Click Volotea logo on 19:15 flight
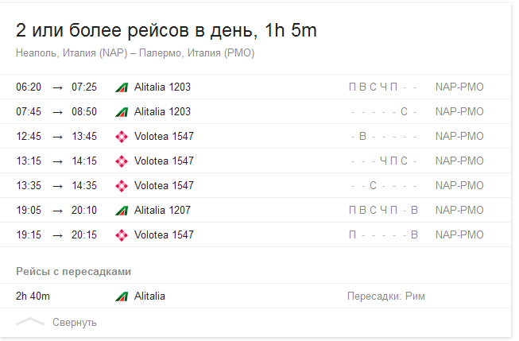Viewport: 519px width, 341px height. pyautogui.click(x=122, y=235)
